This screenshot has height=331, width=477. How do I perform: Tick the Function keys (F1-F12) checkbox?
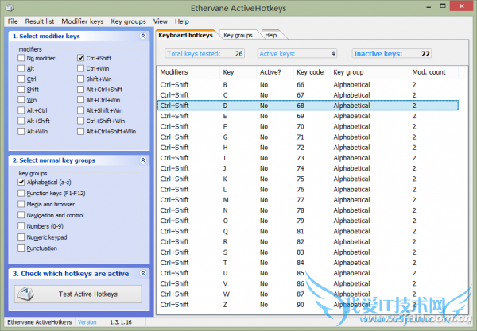[x=21, y=193]
